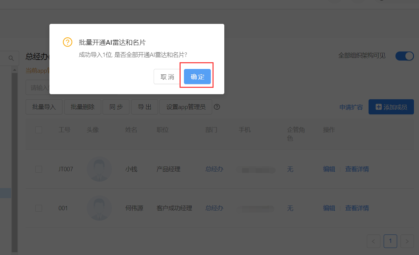Open 批量导入 bulk import

pos(44,107)
